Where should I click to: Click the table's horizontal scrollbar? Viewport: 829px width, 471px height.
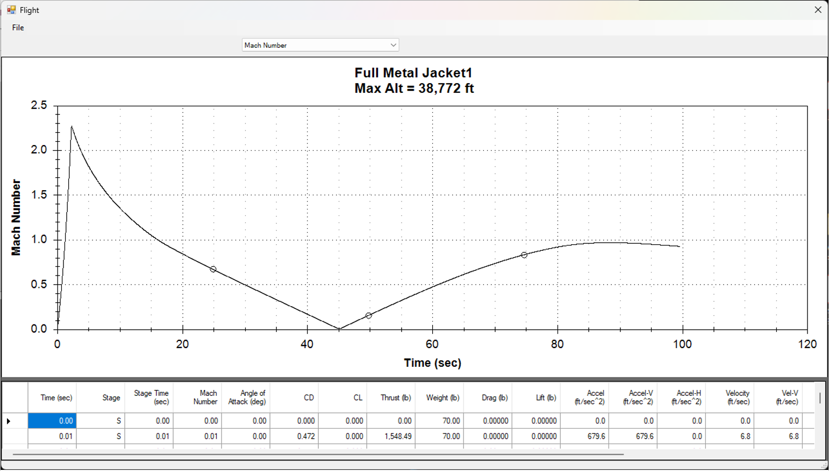(317, 454)
